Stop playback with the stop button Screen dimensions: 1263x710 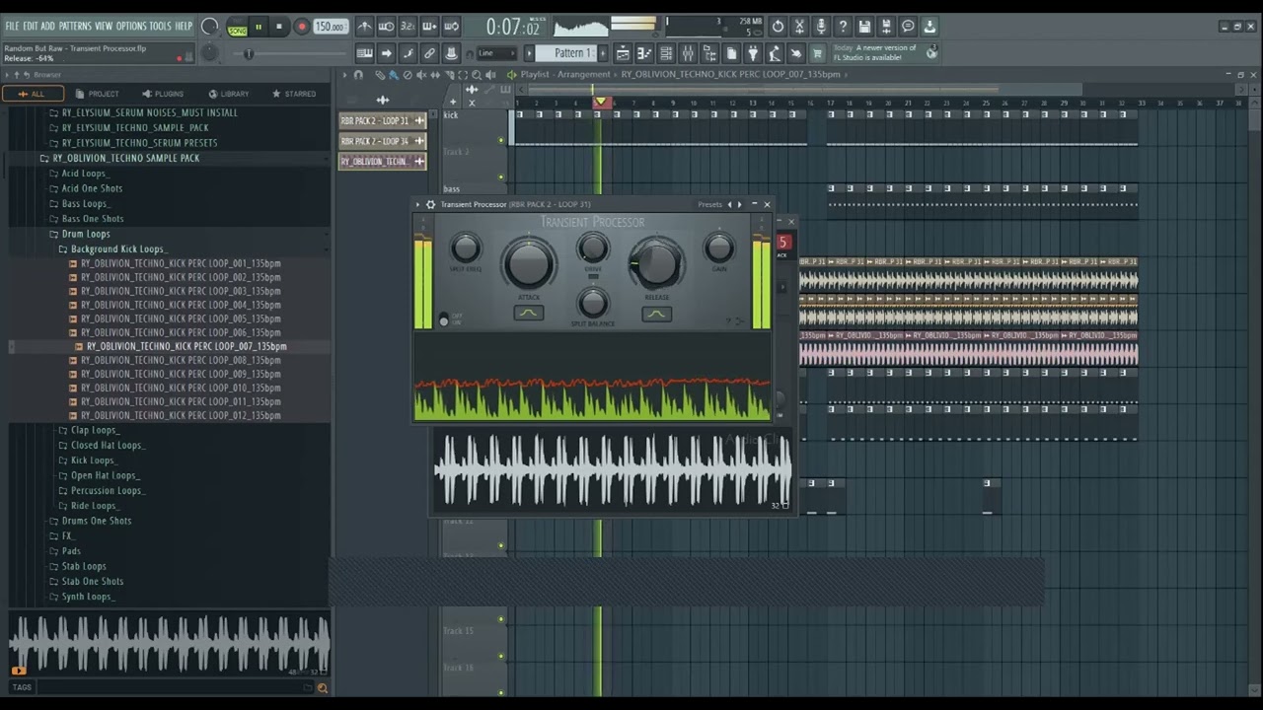(x=279, y=28)
